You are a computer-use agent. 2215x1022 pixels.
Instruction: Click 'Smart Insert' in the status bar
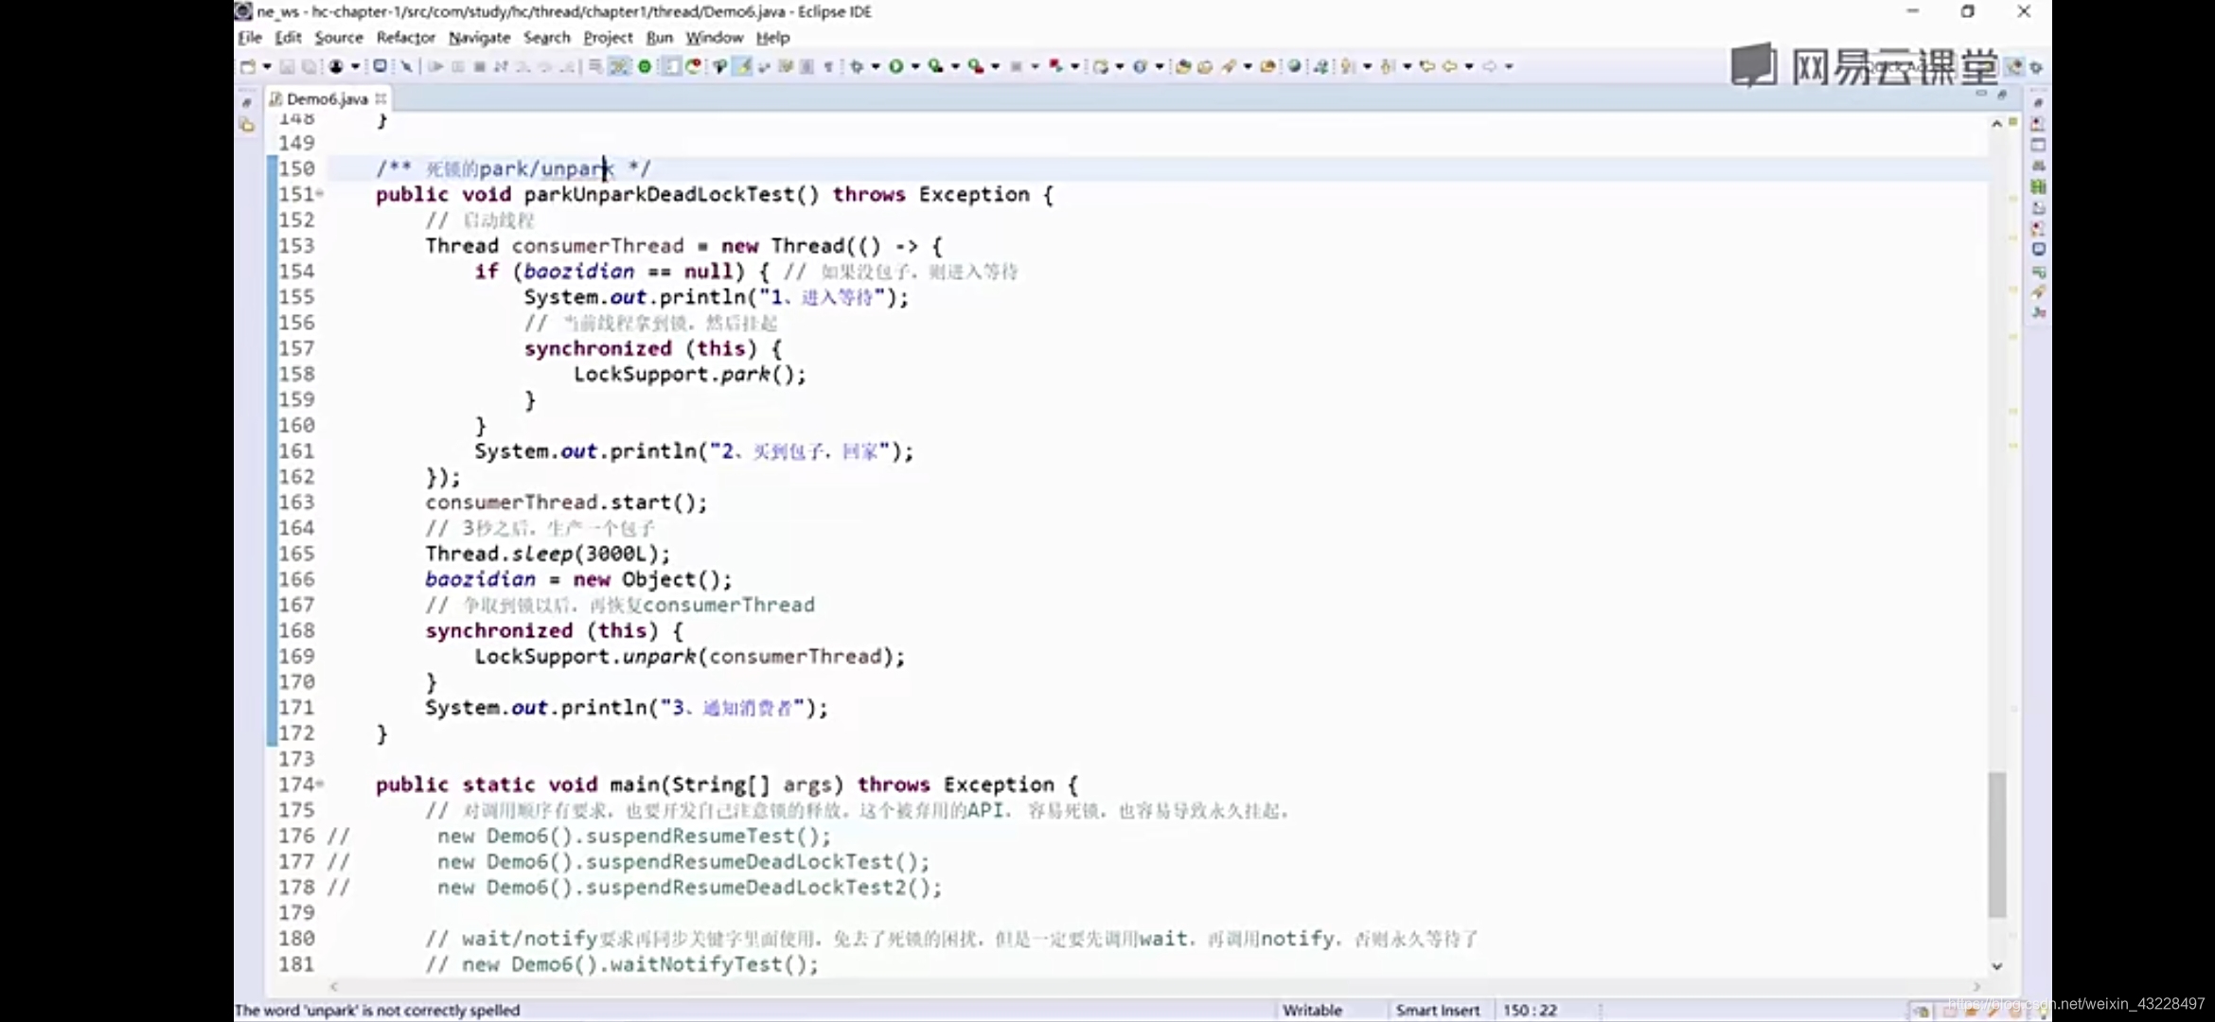tap(1437, 1010)
